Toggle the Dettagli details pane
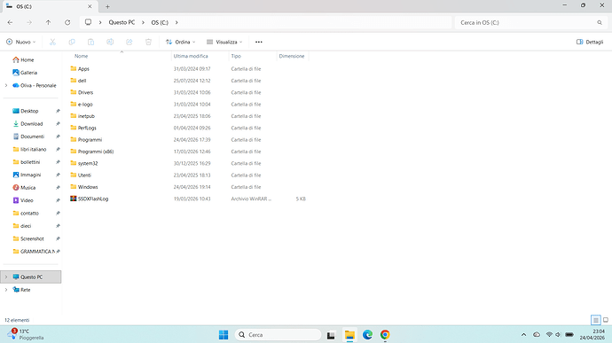This screenshot has height=343, width=612. coord(590,42)
